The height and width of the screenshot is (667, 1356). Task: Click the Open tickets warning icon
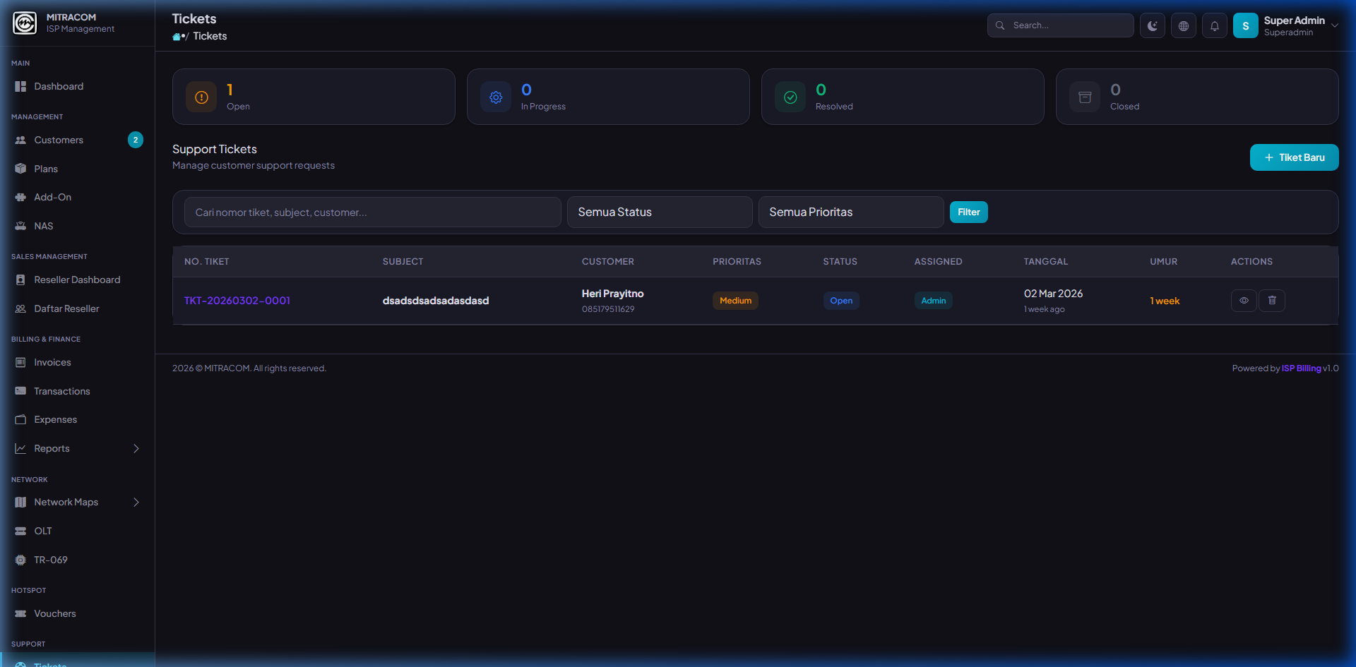coord(201,97)
